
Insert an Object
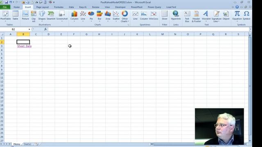pos(226,16)
